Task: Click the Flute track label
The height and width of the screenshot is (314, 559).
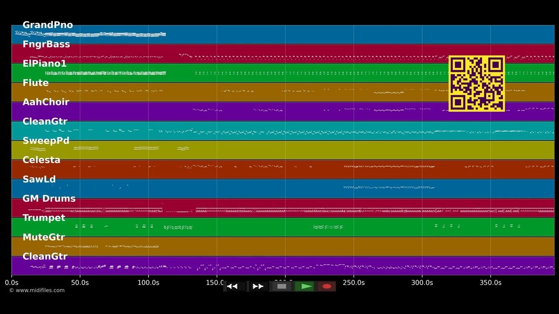Action: tap(35, 83)
